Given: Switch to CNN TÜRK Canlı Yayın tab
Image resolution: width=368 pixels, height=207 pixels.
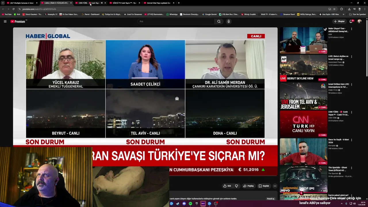Looking at the screenshot, I should (90, 3).
